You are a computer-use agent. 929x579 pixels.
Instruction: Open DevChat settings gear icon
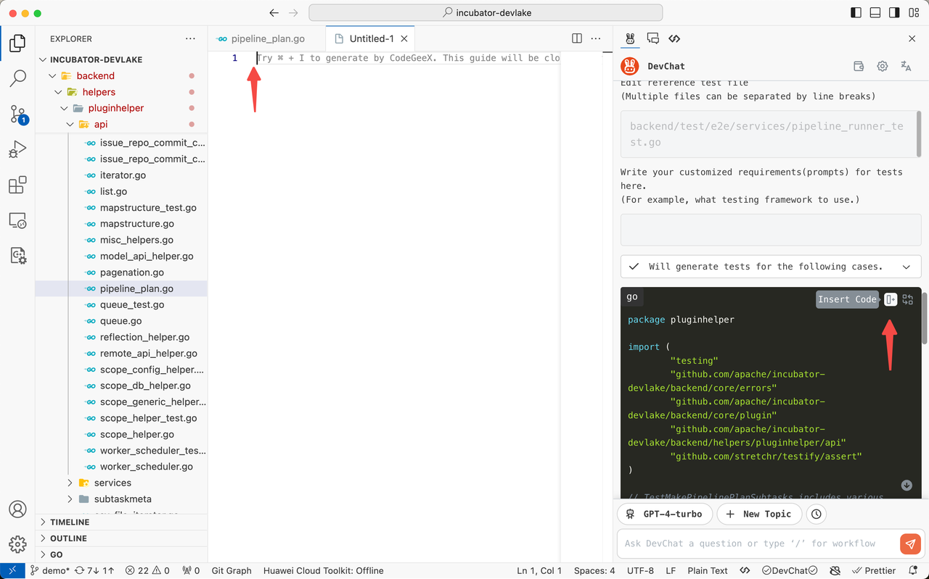pyautogui.click(x=883, y=66)
